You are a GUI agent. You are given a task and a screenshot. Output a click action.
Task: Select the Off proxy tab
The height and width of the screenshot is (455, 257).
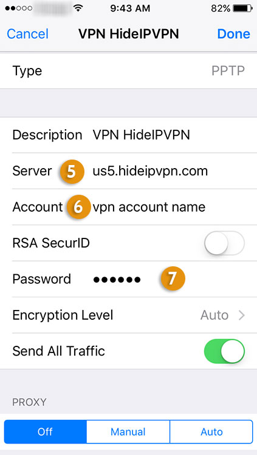coord(46,432)
